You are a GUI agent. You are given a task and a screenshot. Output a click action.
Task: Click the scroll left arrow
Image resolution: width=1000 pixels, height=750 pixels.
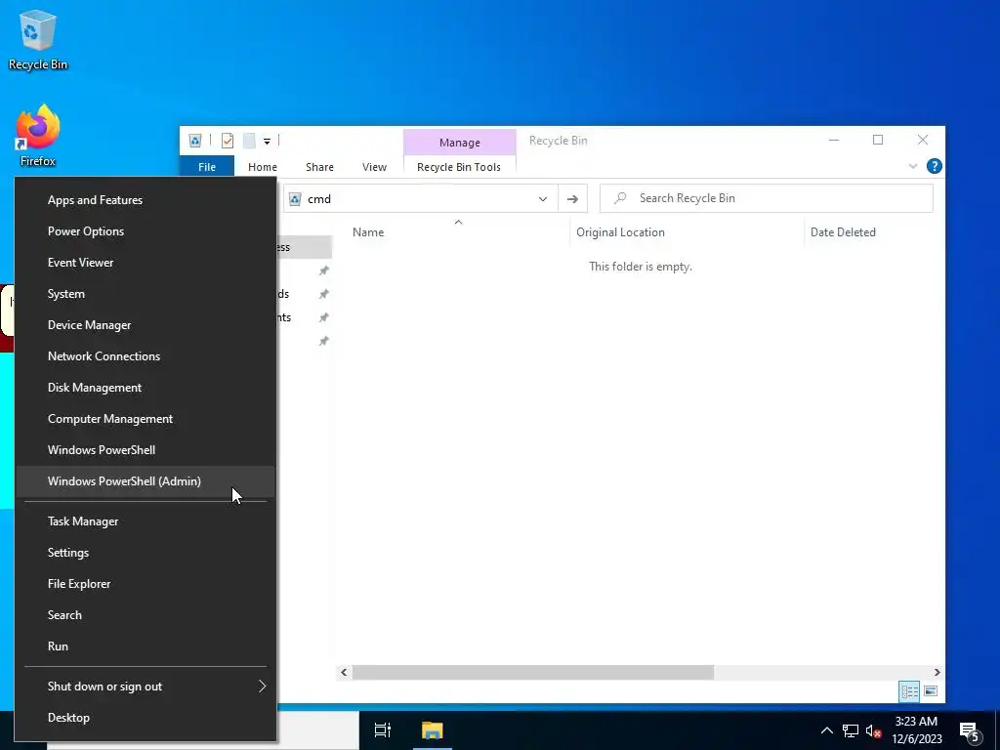coord(344,672)
